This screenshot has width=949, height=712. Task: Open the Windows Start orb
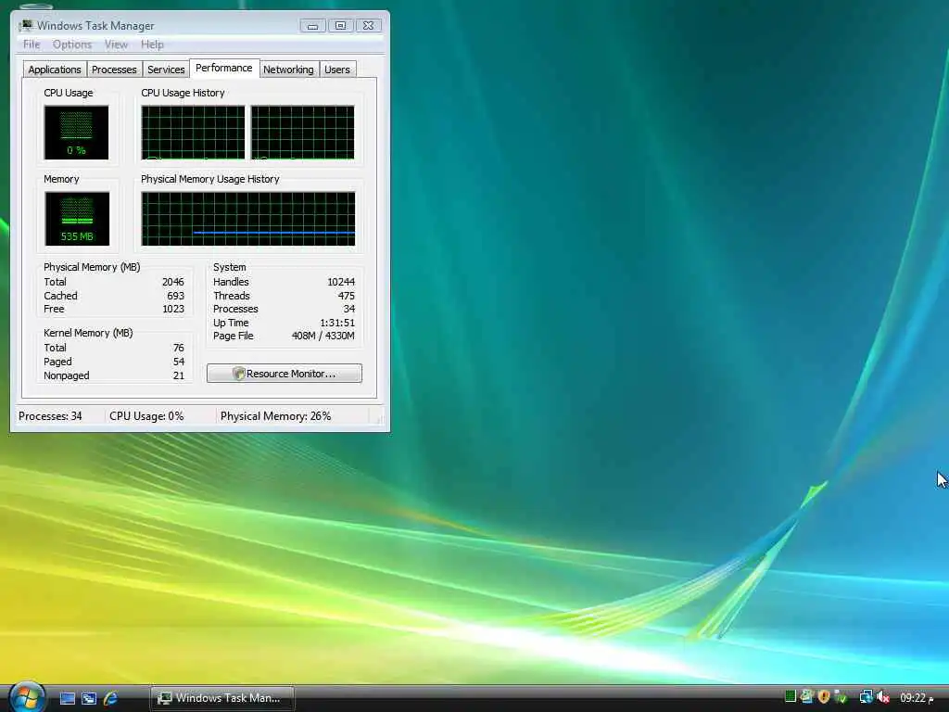[x=27, y=697]
